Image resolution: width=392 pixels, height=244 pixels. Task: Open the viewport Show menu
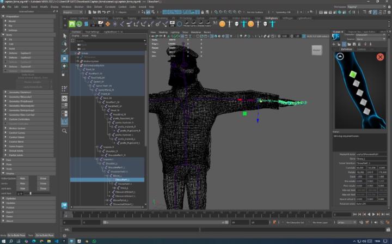click(x=185, y=32)
